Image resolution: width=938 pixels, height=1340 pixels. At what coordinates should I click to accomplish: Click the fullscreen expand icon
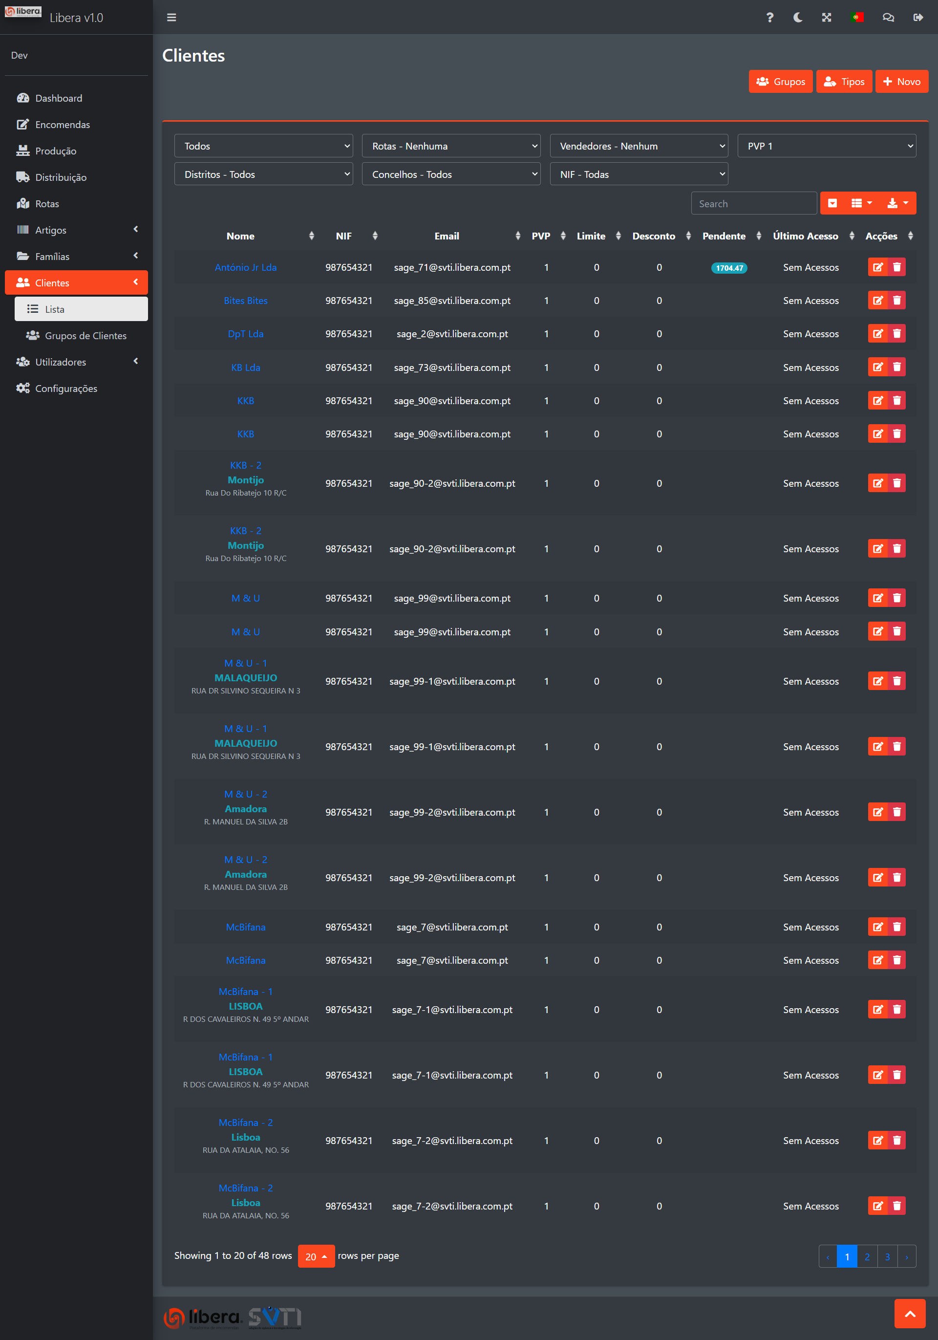coord(827,18)
